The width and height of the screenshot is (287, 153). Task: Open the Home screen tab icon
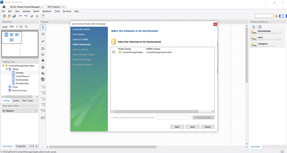point(4,7)
